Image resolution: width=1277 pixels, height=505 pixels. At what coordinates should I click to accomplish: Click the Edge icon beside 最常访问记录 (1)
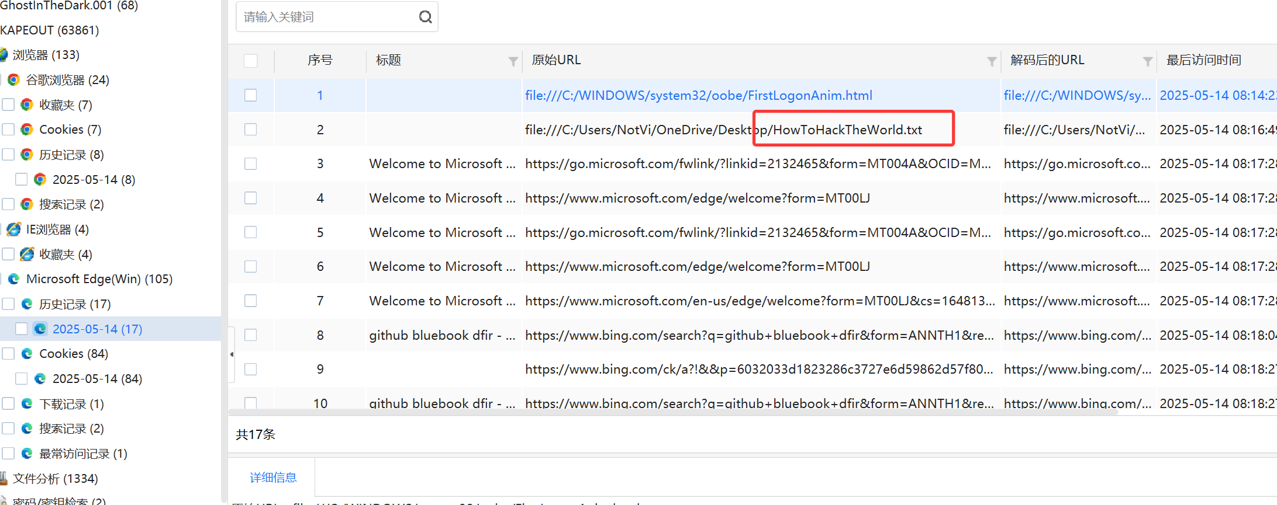click(26, 453)
